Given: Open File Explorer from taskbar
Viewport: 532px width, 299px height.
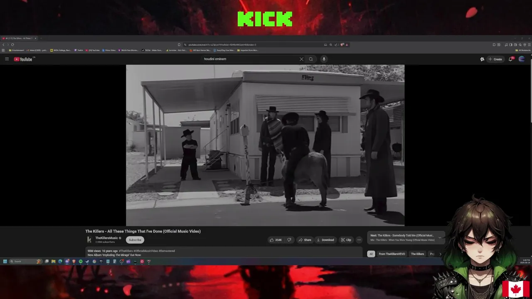Looking at the screenshot, I should click(53, 261).
